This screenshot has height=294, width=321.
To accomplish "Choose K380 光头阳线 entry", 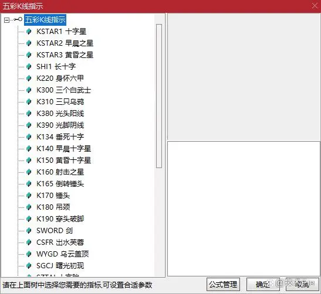I will click(x=60, y=114).
